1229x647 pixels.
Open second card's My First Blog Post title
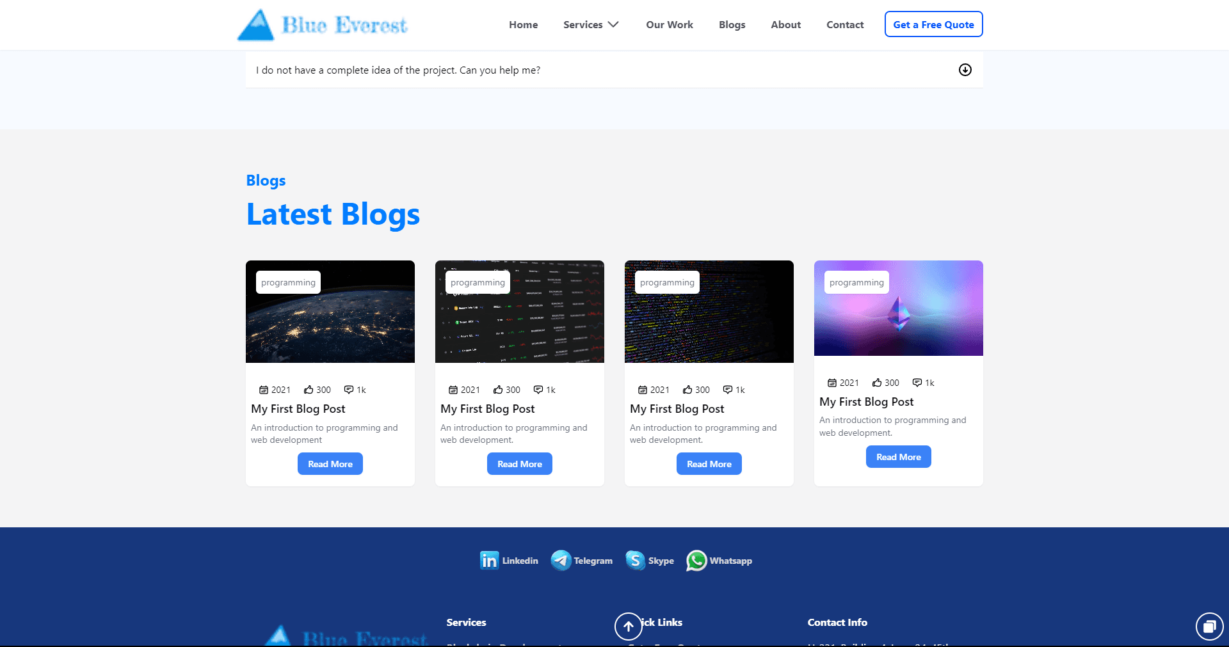487,409
